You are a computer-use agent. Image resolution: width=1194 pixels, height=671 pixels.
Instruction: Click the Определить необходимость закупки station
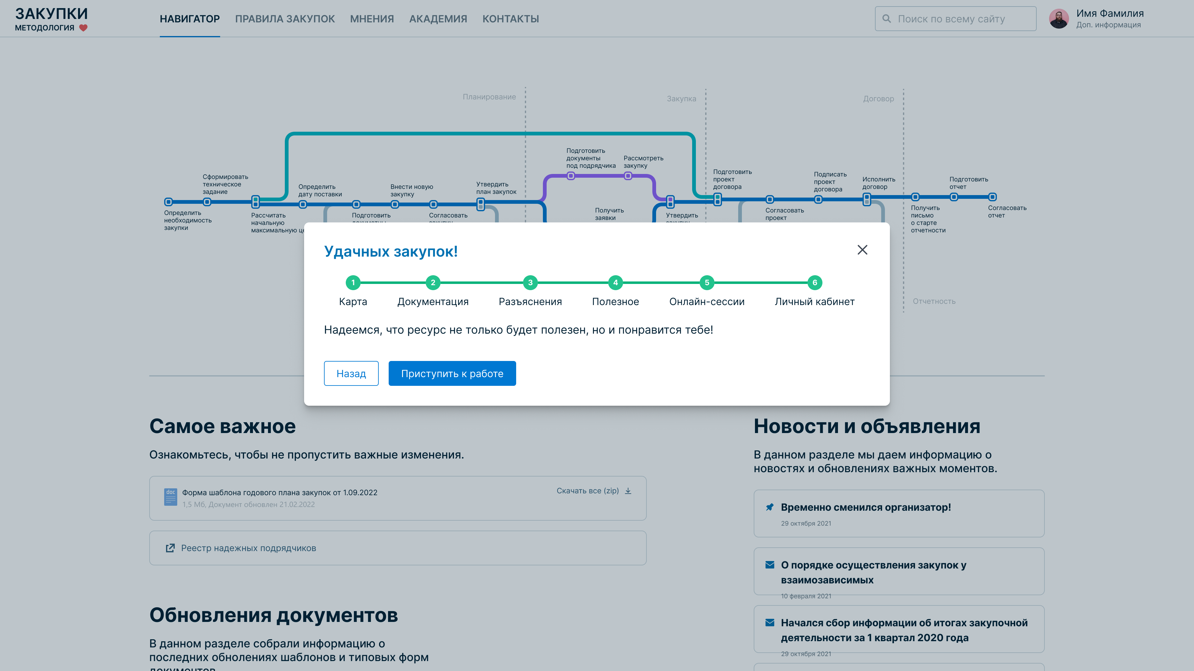(169, 202)
